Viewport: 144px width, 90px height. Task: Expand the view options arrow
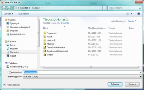click(x=131, y=14)
